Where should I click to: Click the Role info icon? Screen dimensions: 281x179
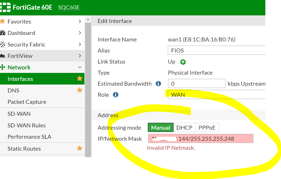(x=115, y=95)
